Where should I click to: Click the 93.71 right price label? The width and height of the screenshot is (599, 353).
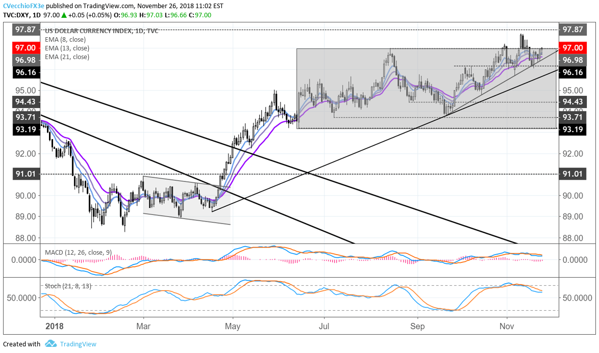coord(572,117)
